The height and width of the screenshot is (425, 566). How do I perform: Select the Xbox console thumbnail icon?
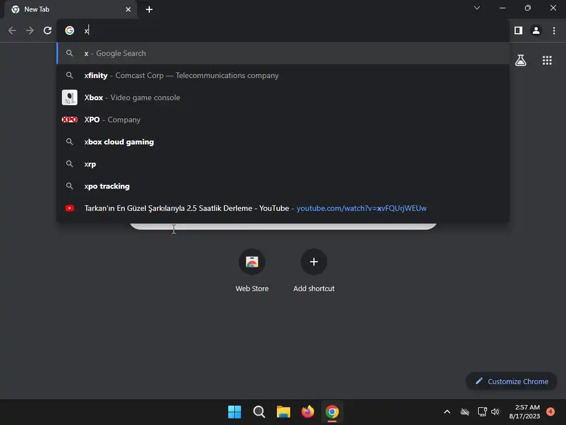[x=70, y=97]
